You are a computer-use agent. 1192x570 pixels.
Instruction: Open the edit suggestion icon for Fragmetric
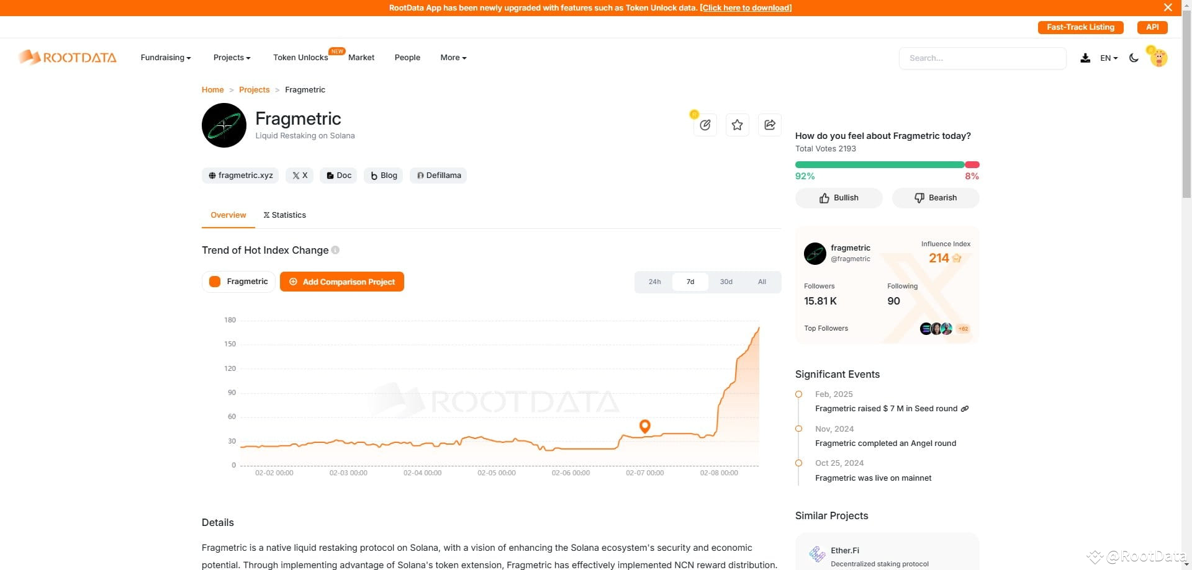705,125
